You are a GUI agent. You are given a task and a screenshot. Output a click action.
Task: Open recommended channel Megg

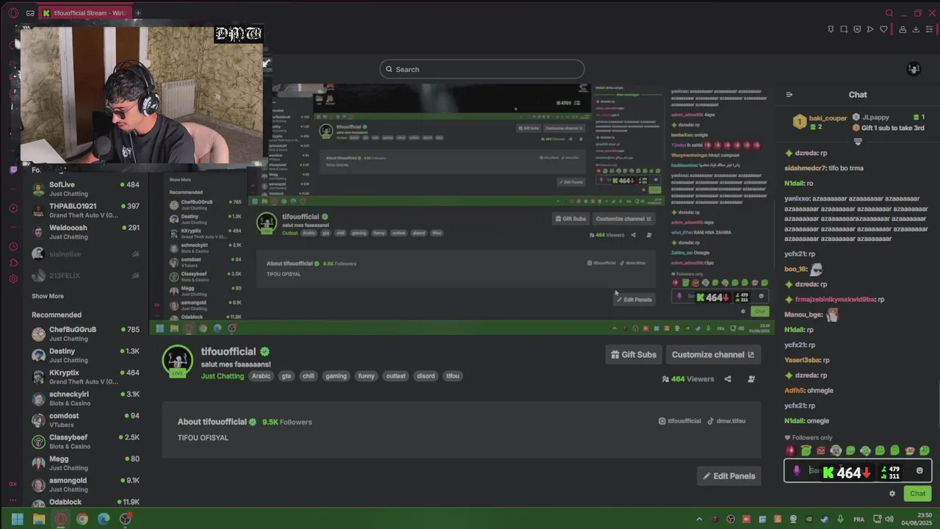click(x=85, y=463)
